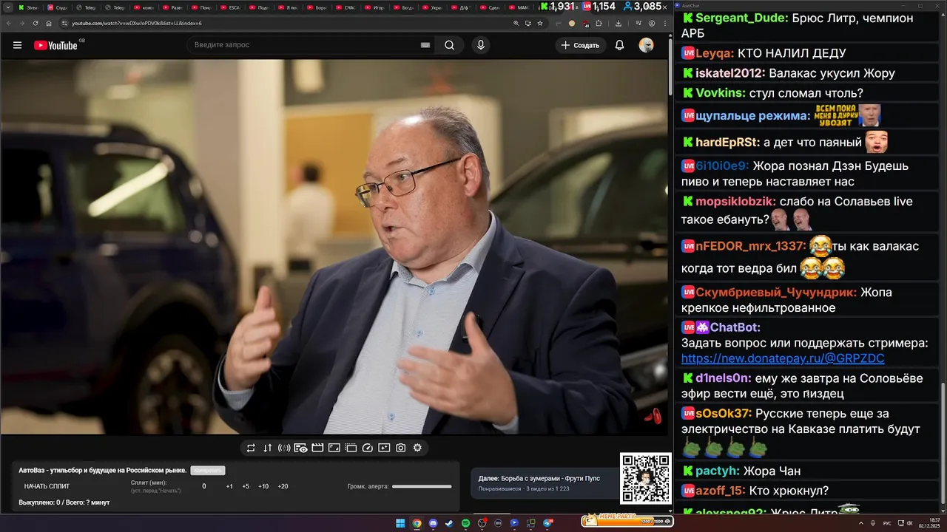
Task: Add +1 minute to split
Action: pos(229,486)
